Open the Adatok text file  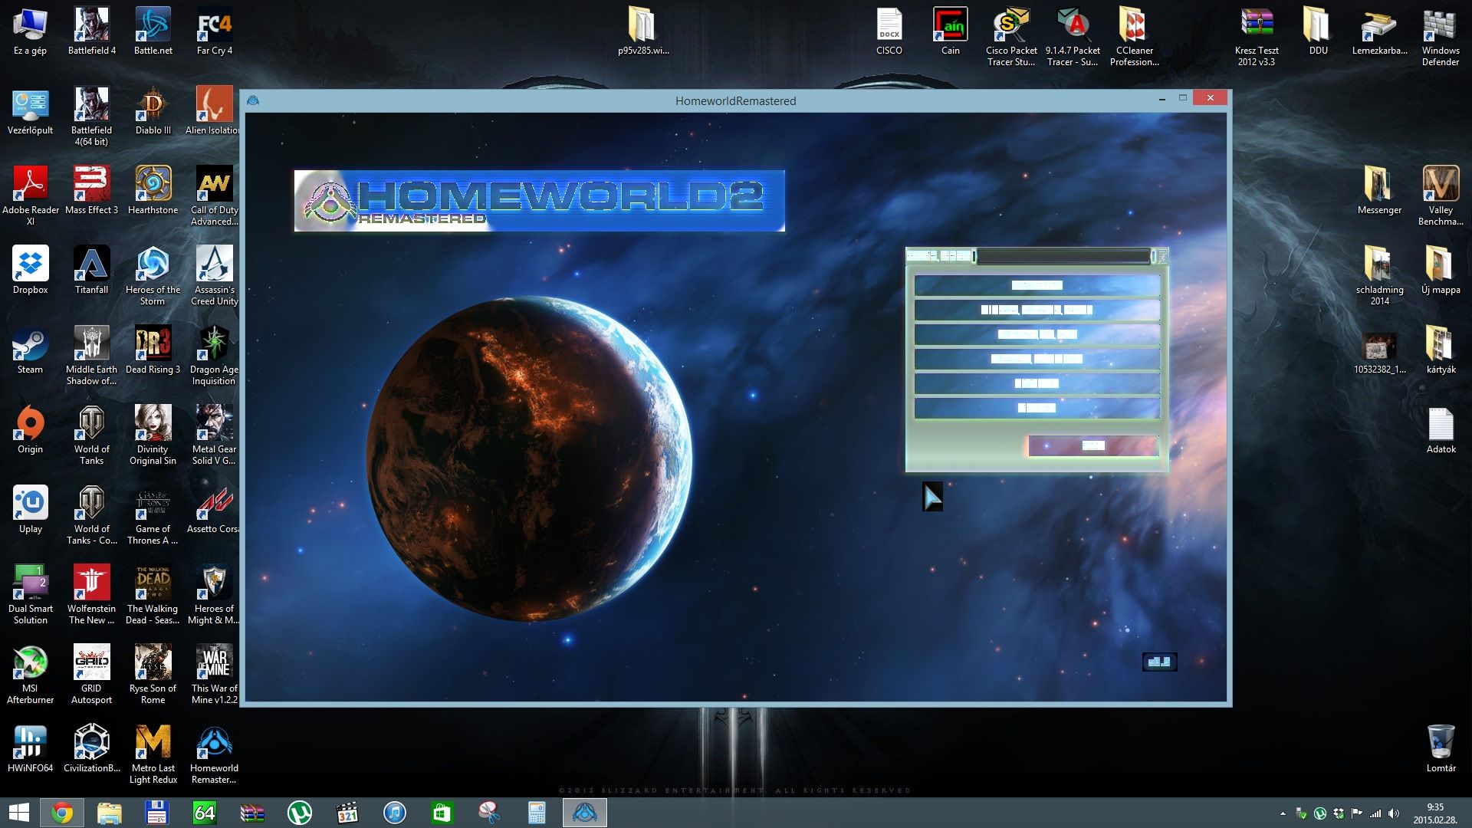(x=1441, y=430)
